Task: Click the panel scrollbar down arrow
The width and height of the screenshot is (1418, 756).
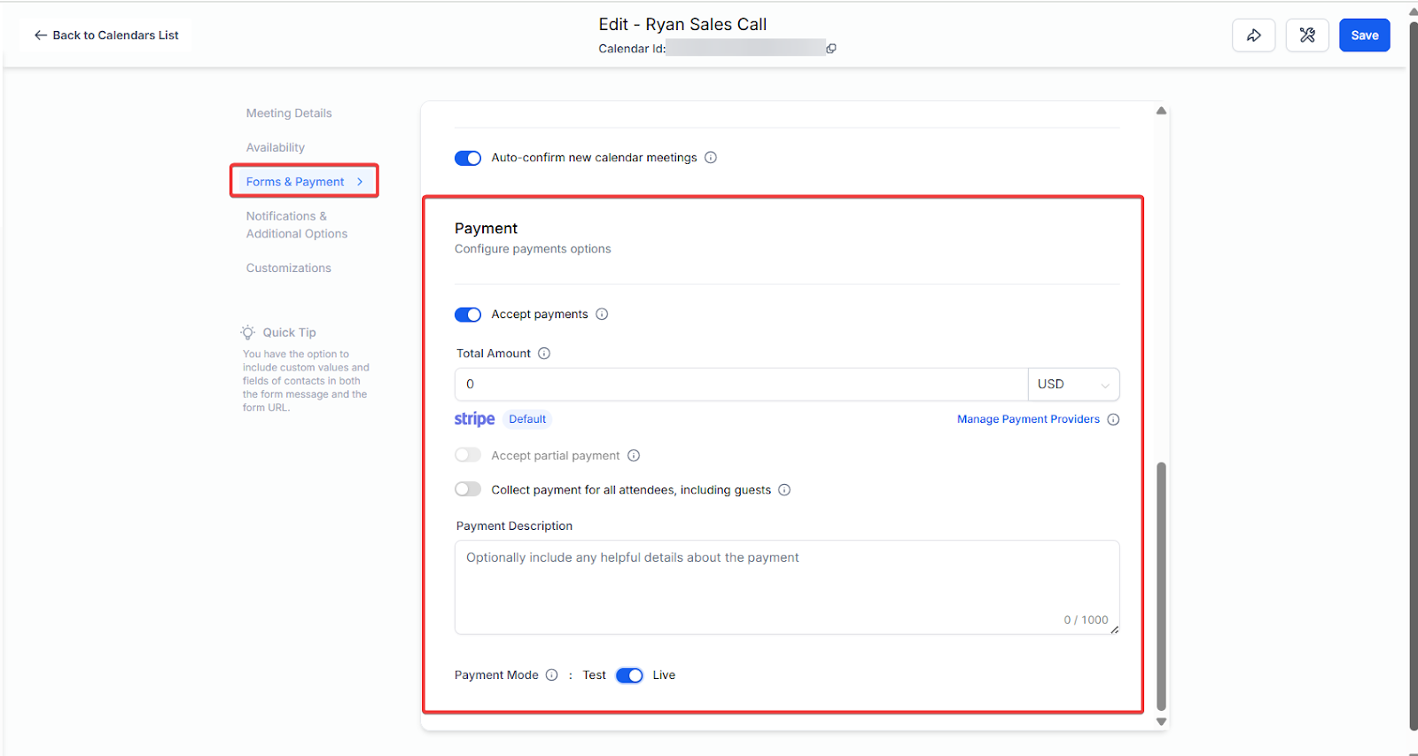Action: [1161, 721]
